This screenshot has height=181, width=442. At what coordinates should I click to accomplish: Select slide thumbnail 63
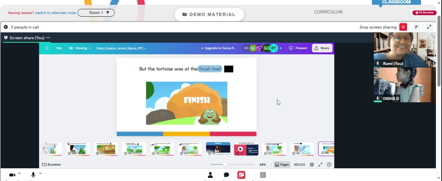(x=274, y=149)
